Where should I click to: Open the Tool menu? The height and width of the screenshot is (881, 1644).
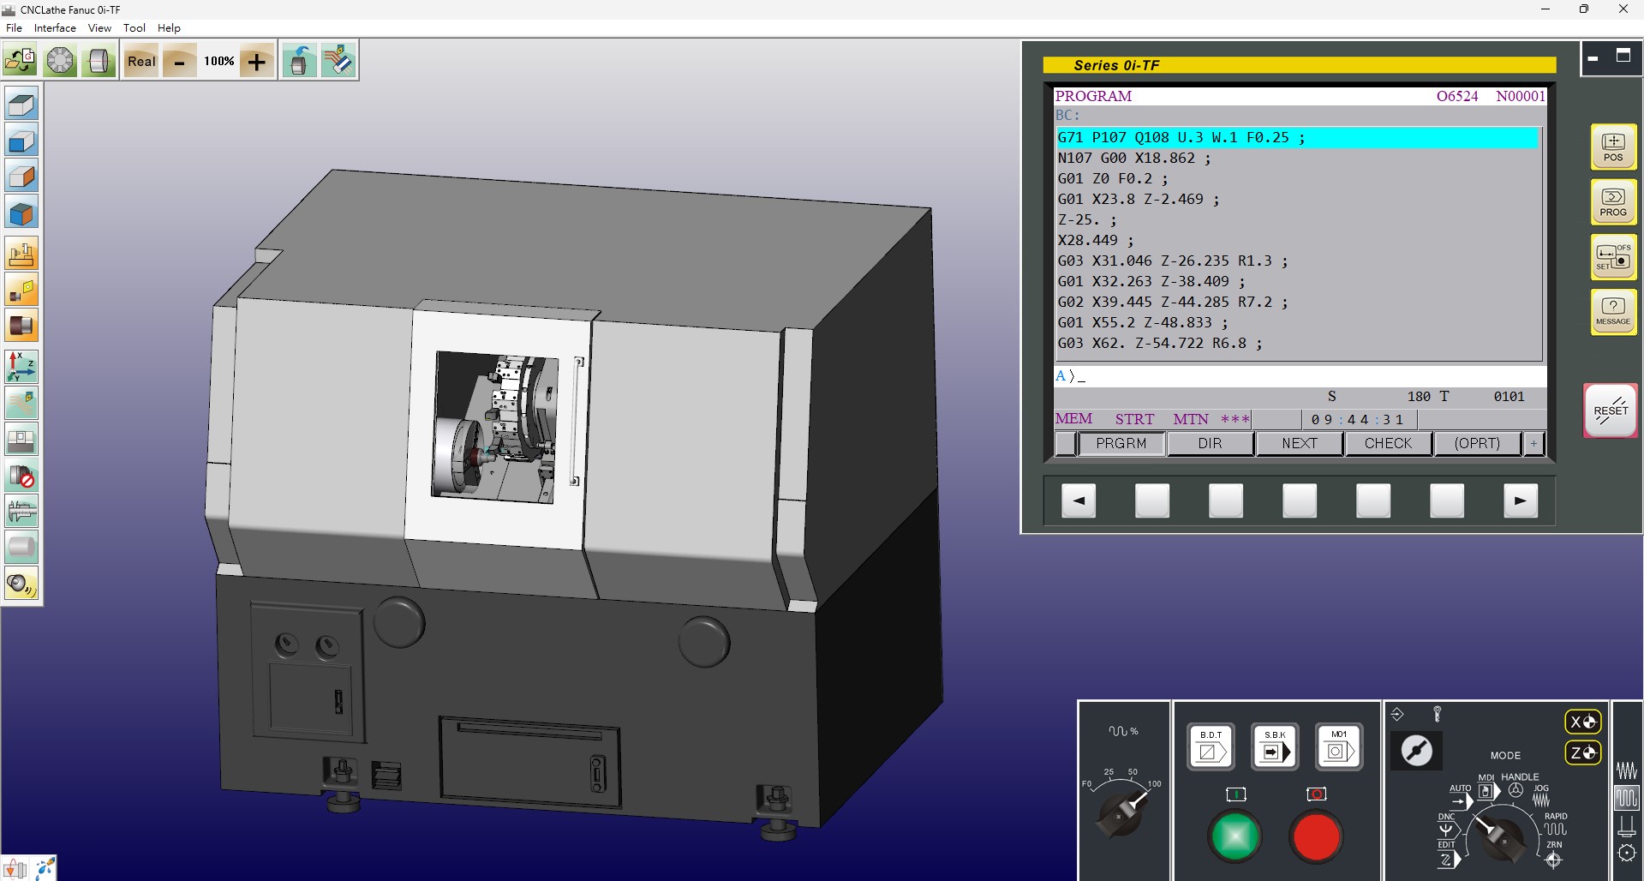(135, 27)
